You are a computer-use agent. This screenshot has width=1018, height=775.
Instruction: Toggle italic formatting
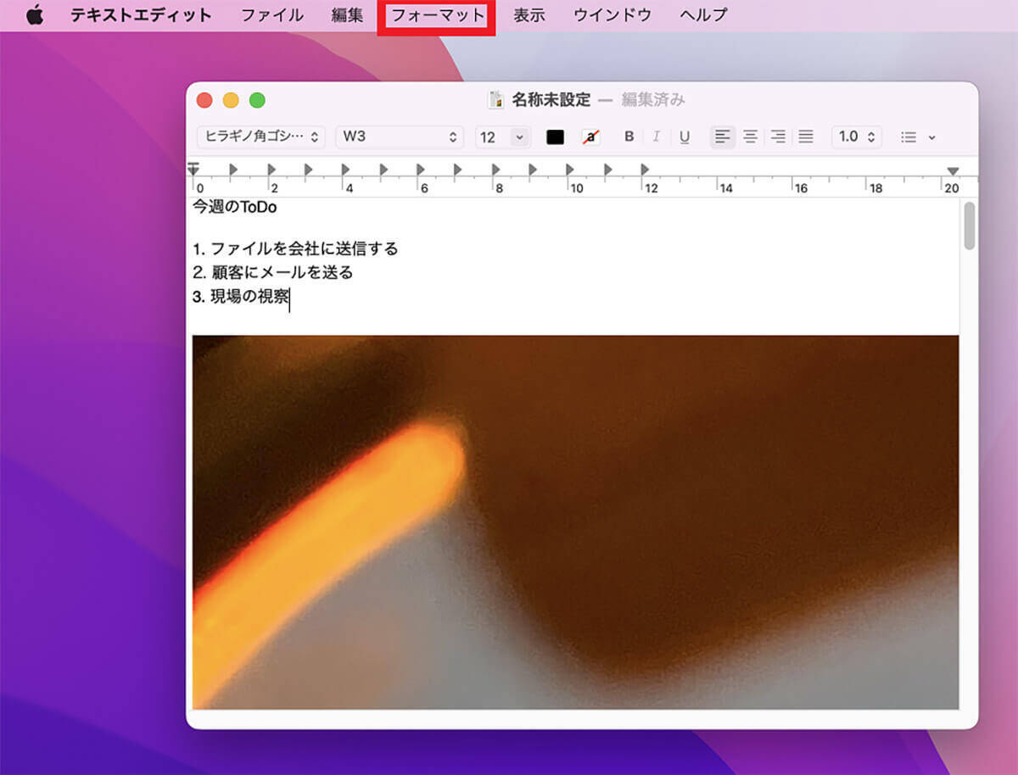656,137
